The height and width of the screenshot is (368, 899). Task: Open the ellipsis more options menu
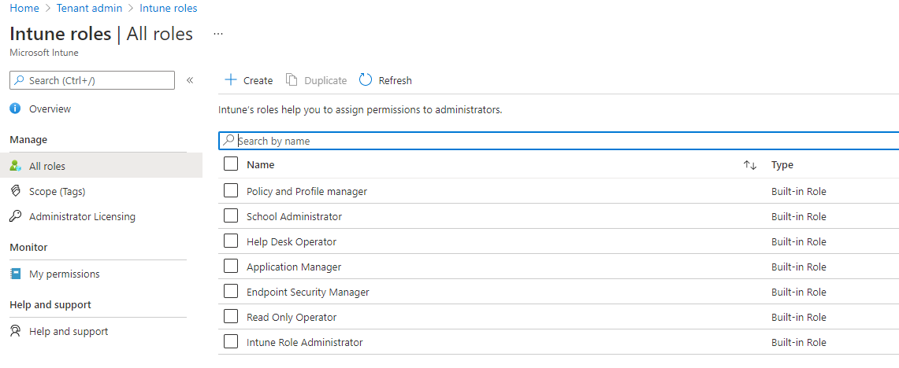[x=218, y=34]
